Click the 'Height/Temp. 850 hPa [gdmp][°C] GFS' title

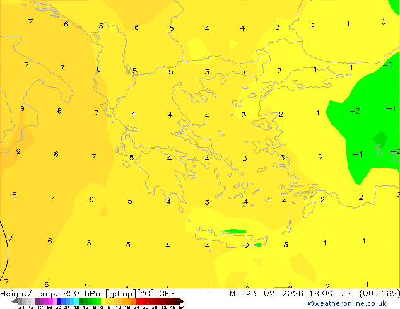click(x=87, y=293)
